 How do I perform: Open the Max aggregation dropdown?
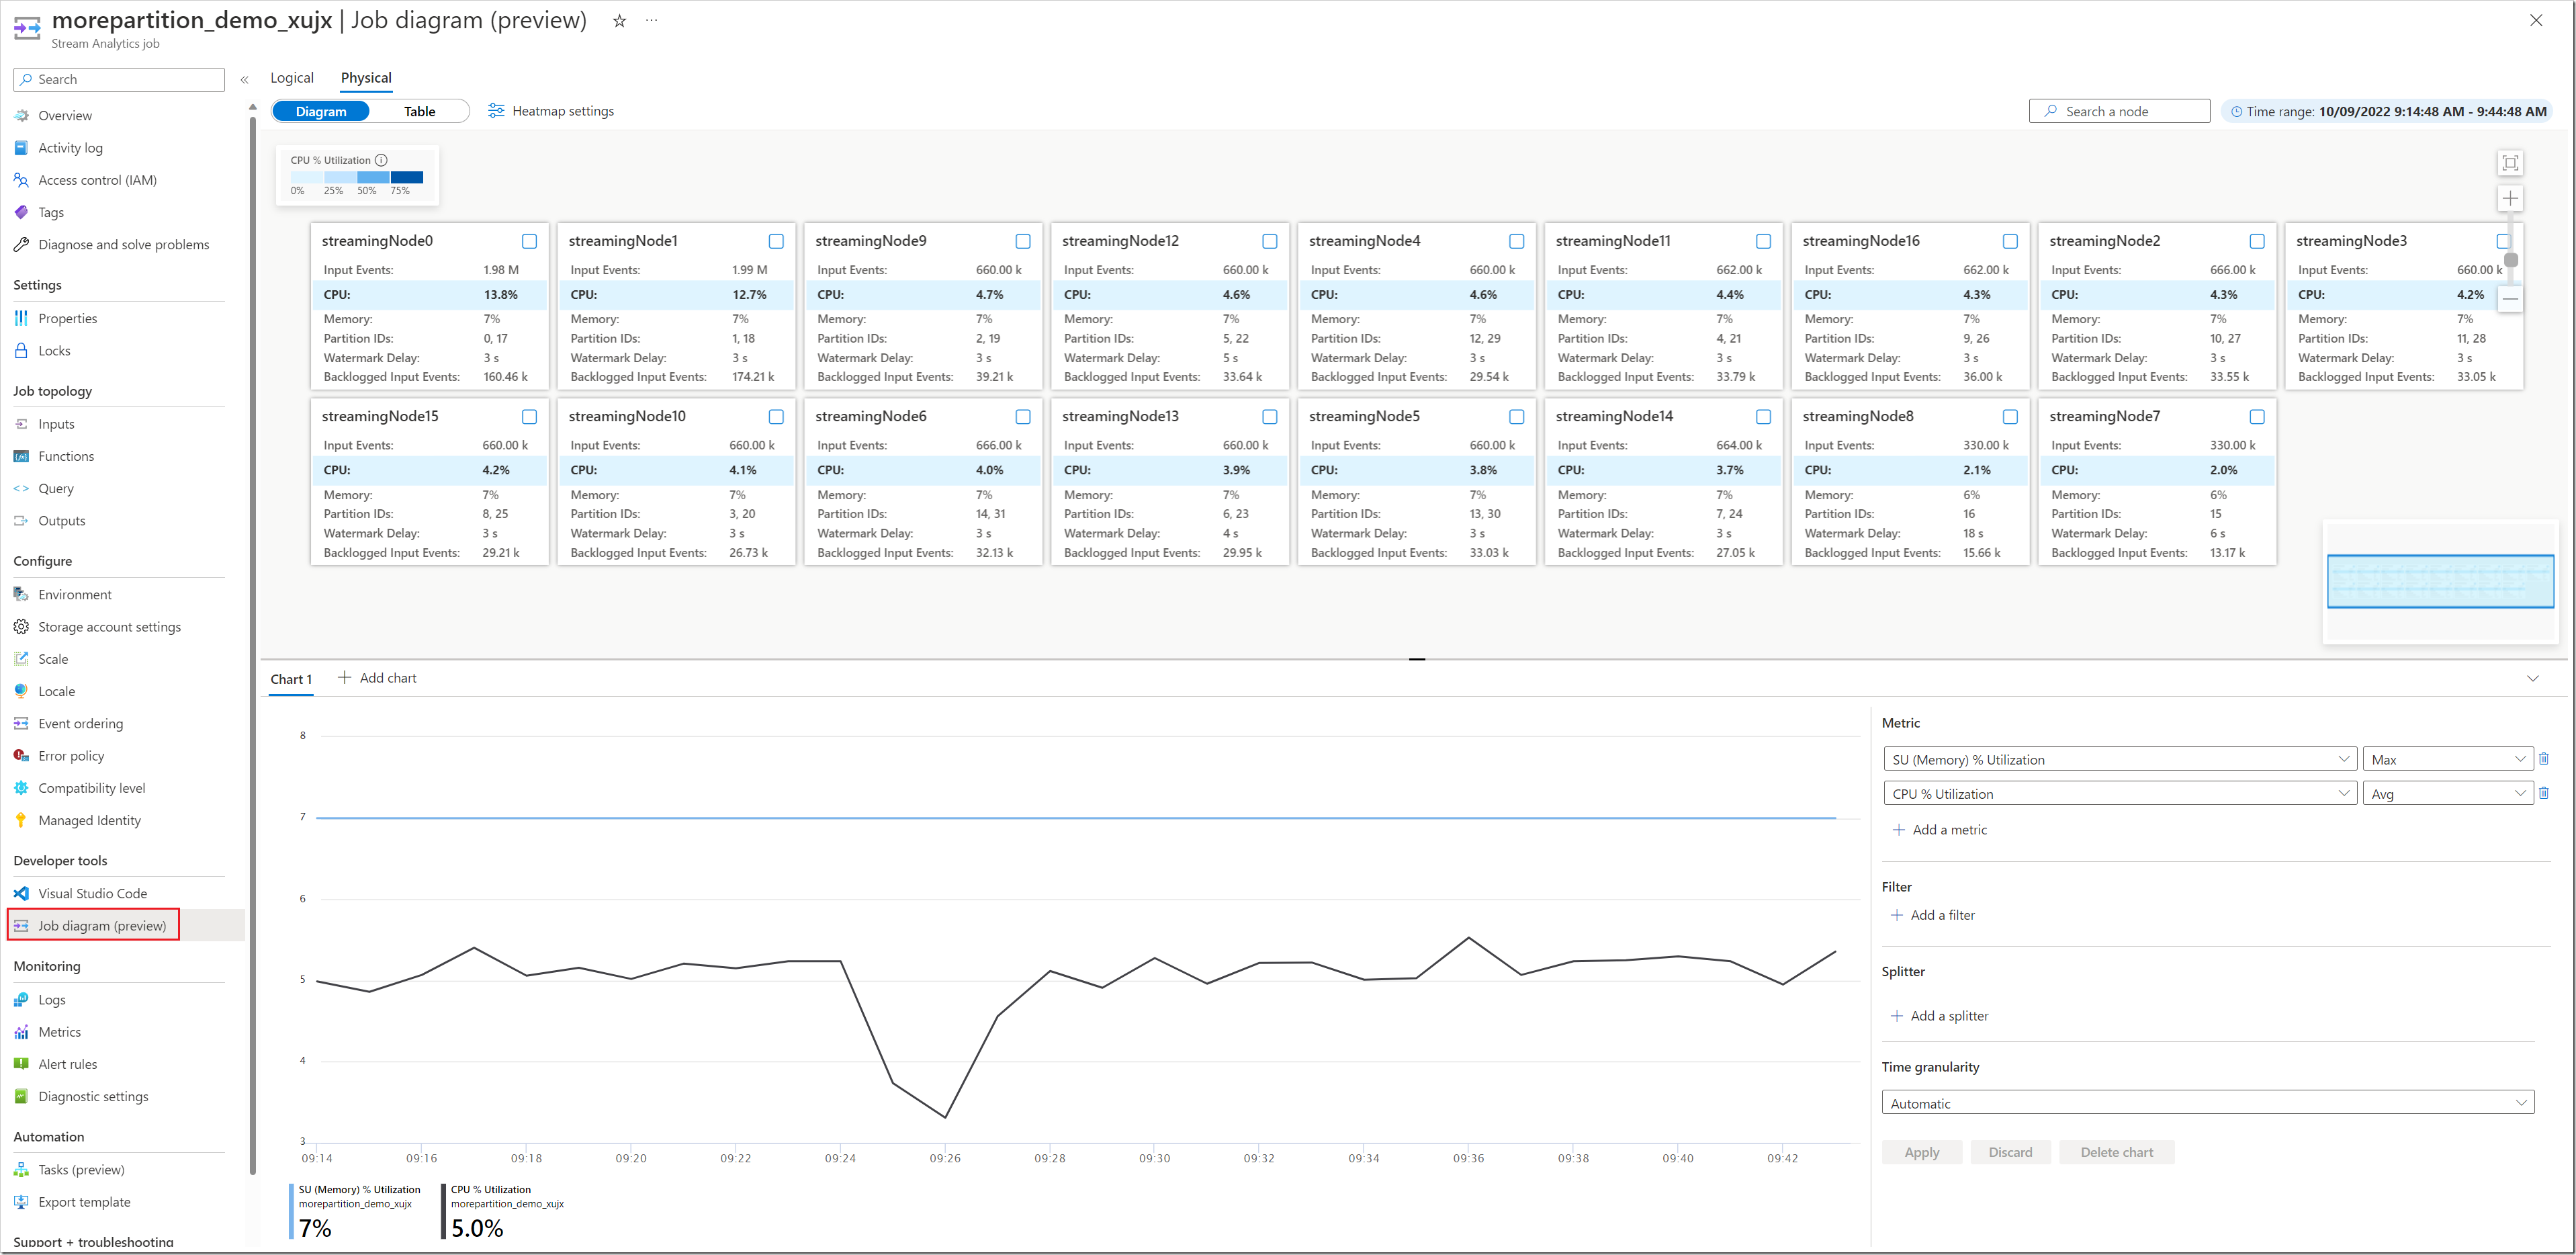(2448, 759)
